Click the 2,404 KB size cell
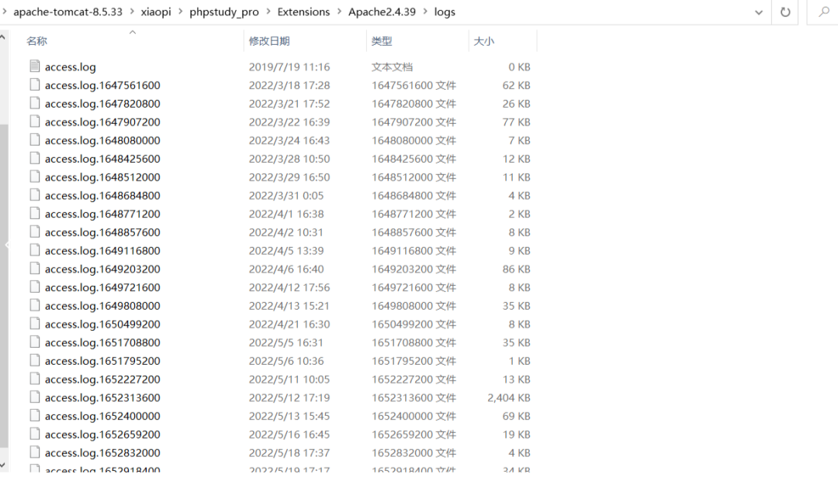 [x=508, y=398]
